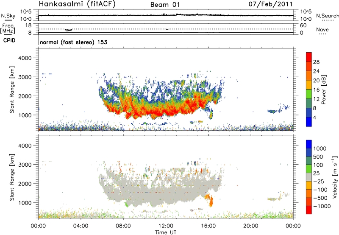Click the red bottom of velocity colorbar
Viewport: 339px width, 235px height.
point(309,210)
